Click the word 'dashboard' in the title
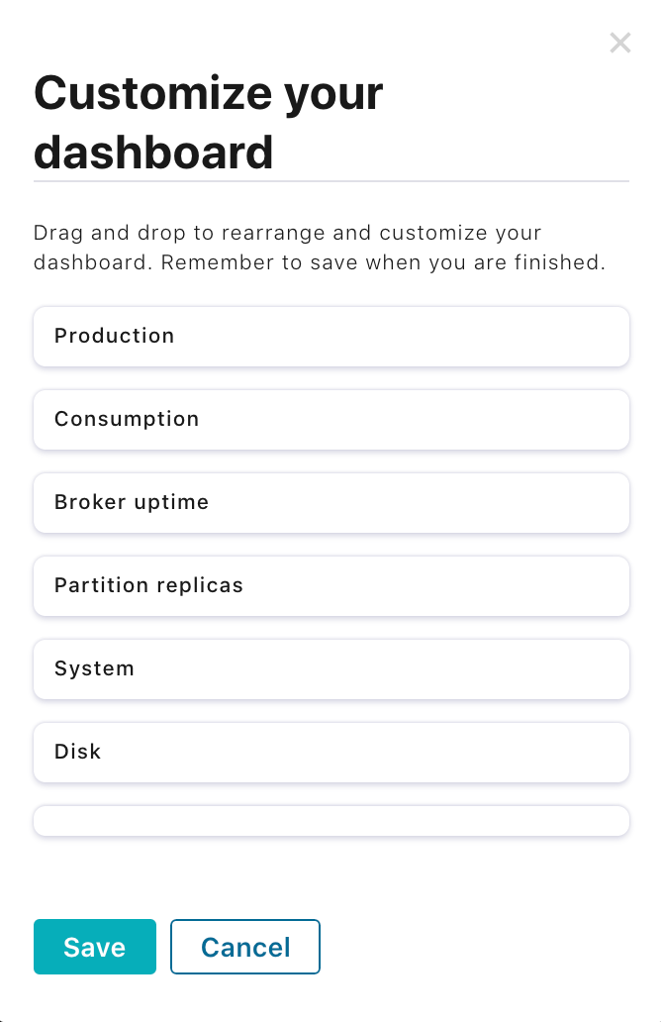The width and height of the screenshot is (661, 1022). coord(153,153)
